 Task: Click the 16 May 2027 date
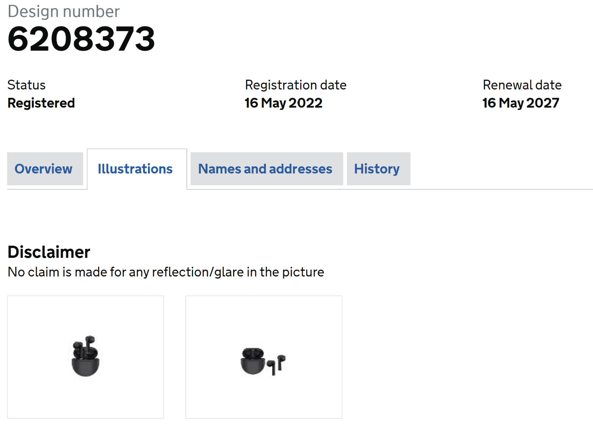tap(520, 103)
